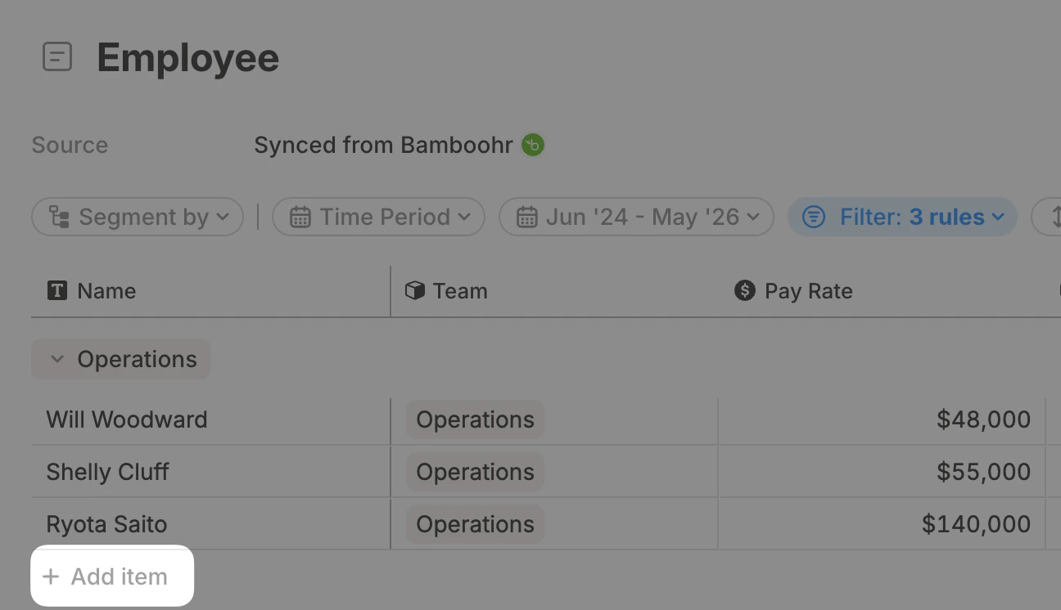Toggle the Operations team tag on Will Woodward's row
Image resolution: width=1061 pixels, height=610 pixels.
pyautogui.click(x=474, y=419)
